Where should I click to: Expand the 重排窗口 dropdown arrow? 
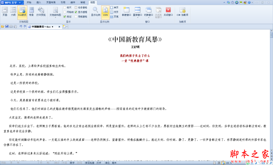coord(138,17)
